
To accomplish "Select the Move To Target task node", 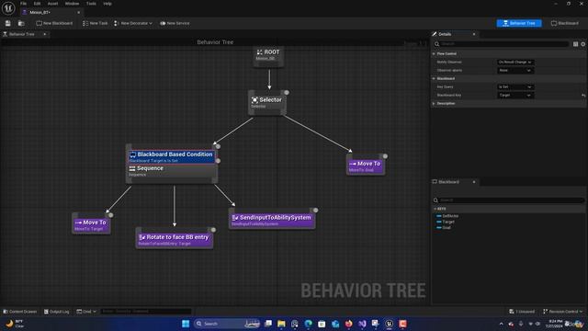I will [91, 224].
